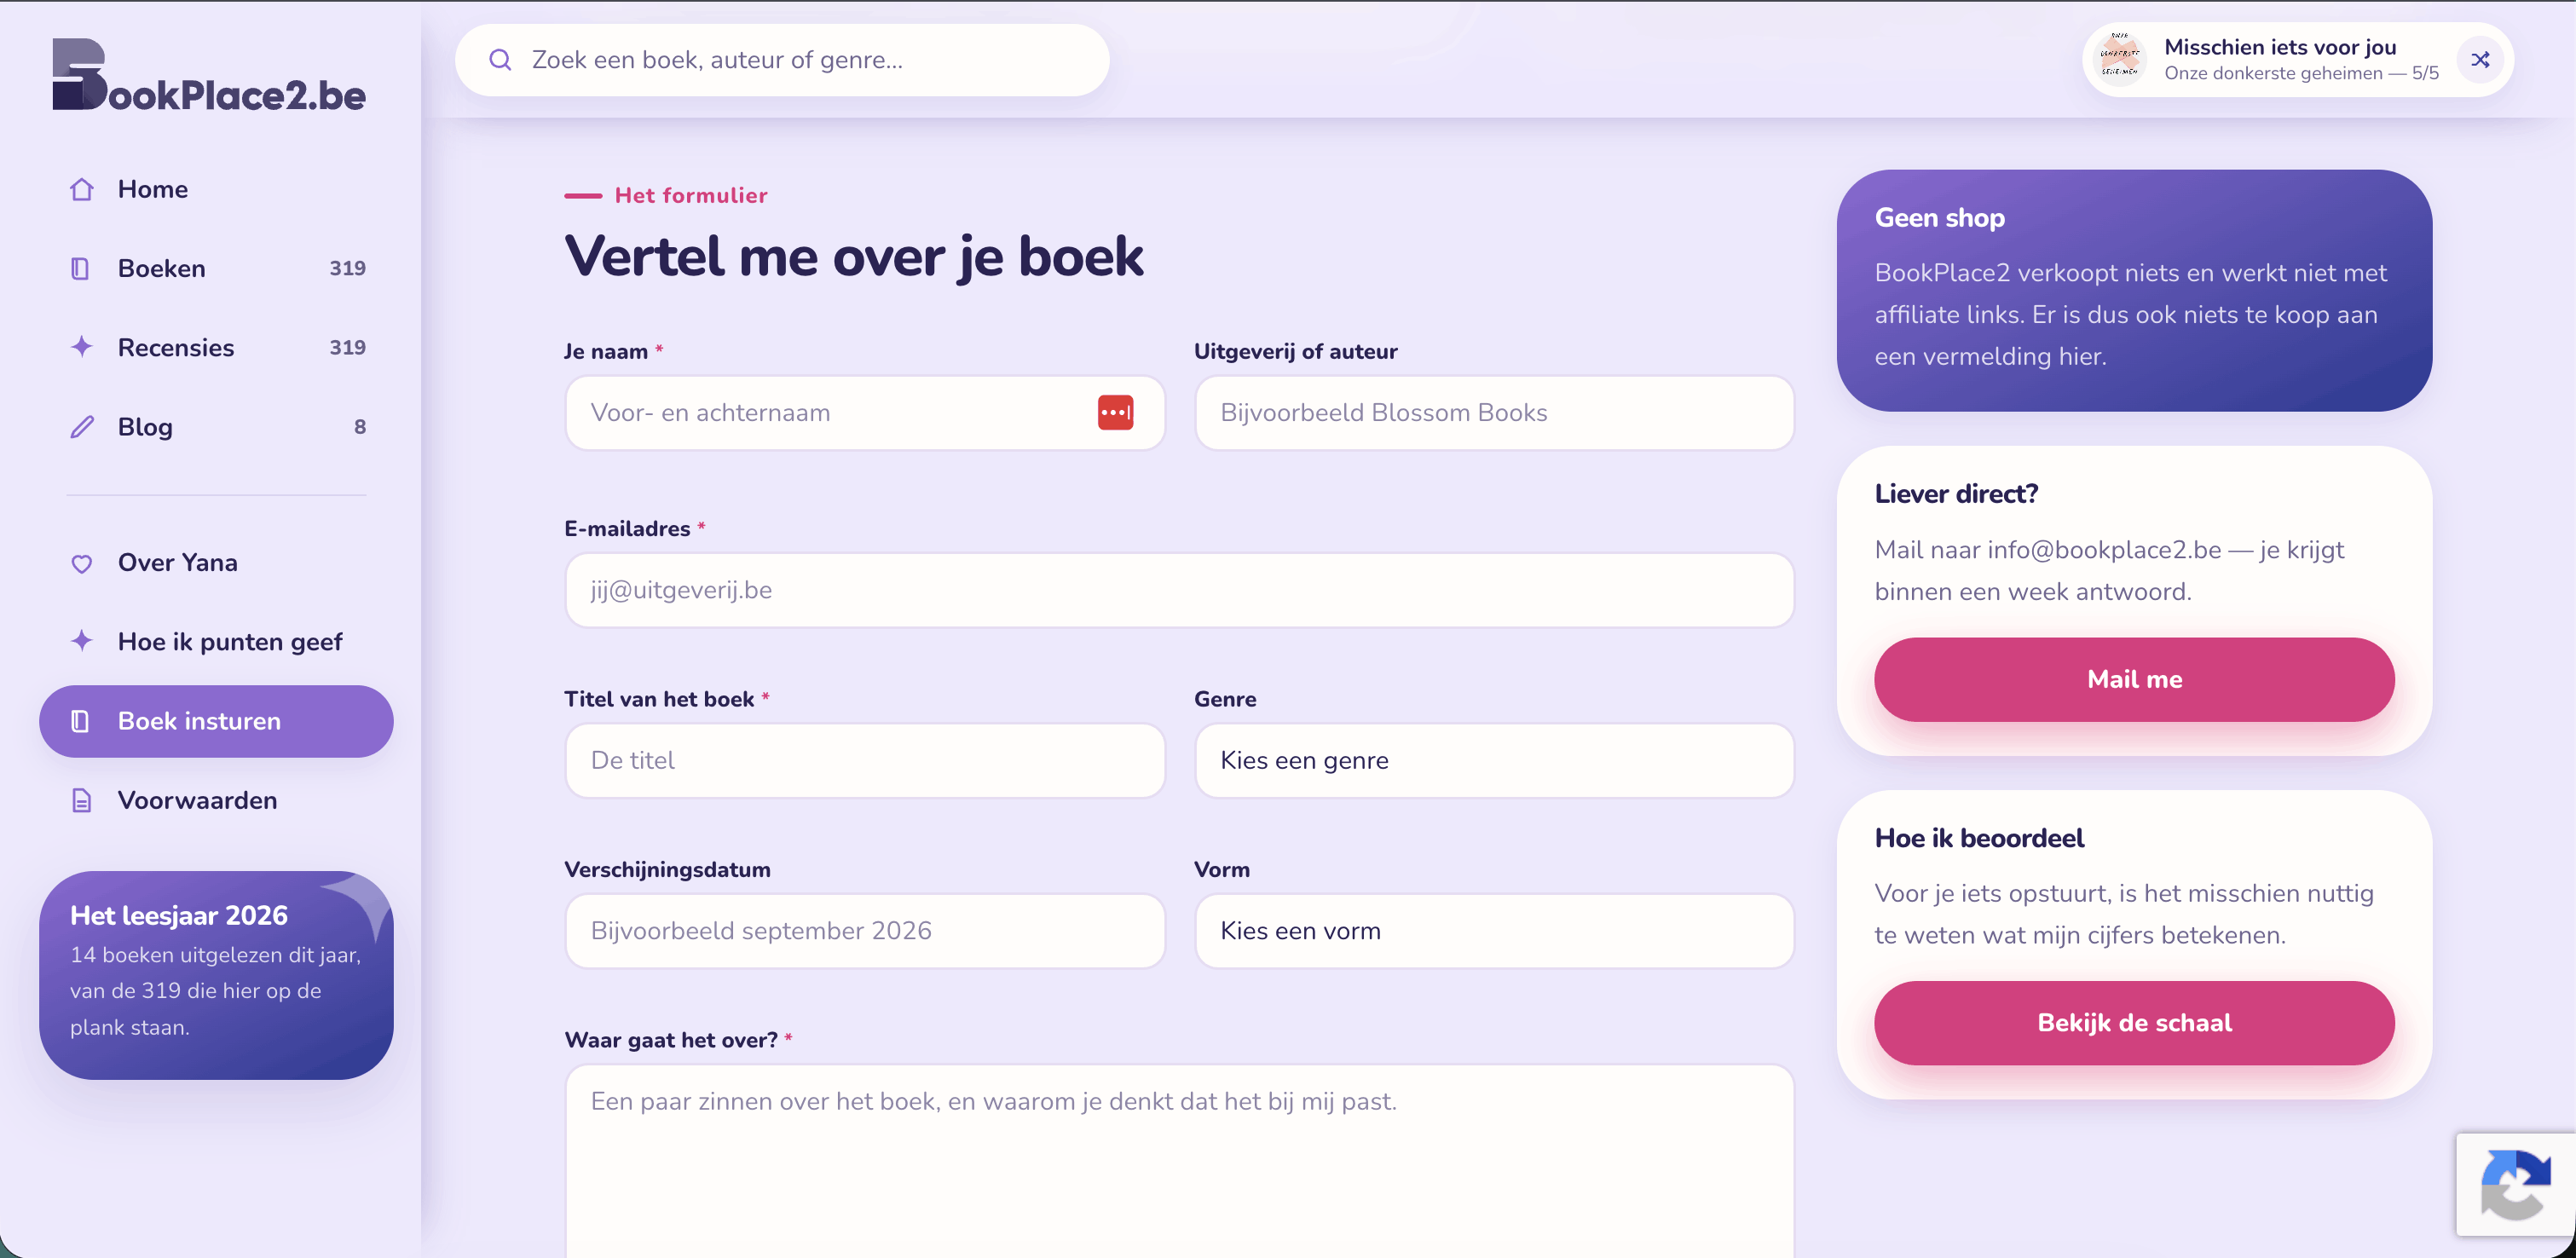Click the Waar gaat het over textarea
The width and height of the screenshot is (2576, 1258).
pyautogui.click(x=1180, y=1161)
